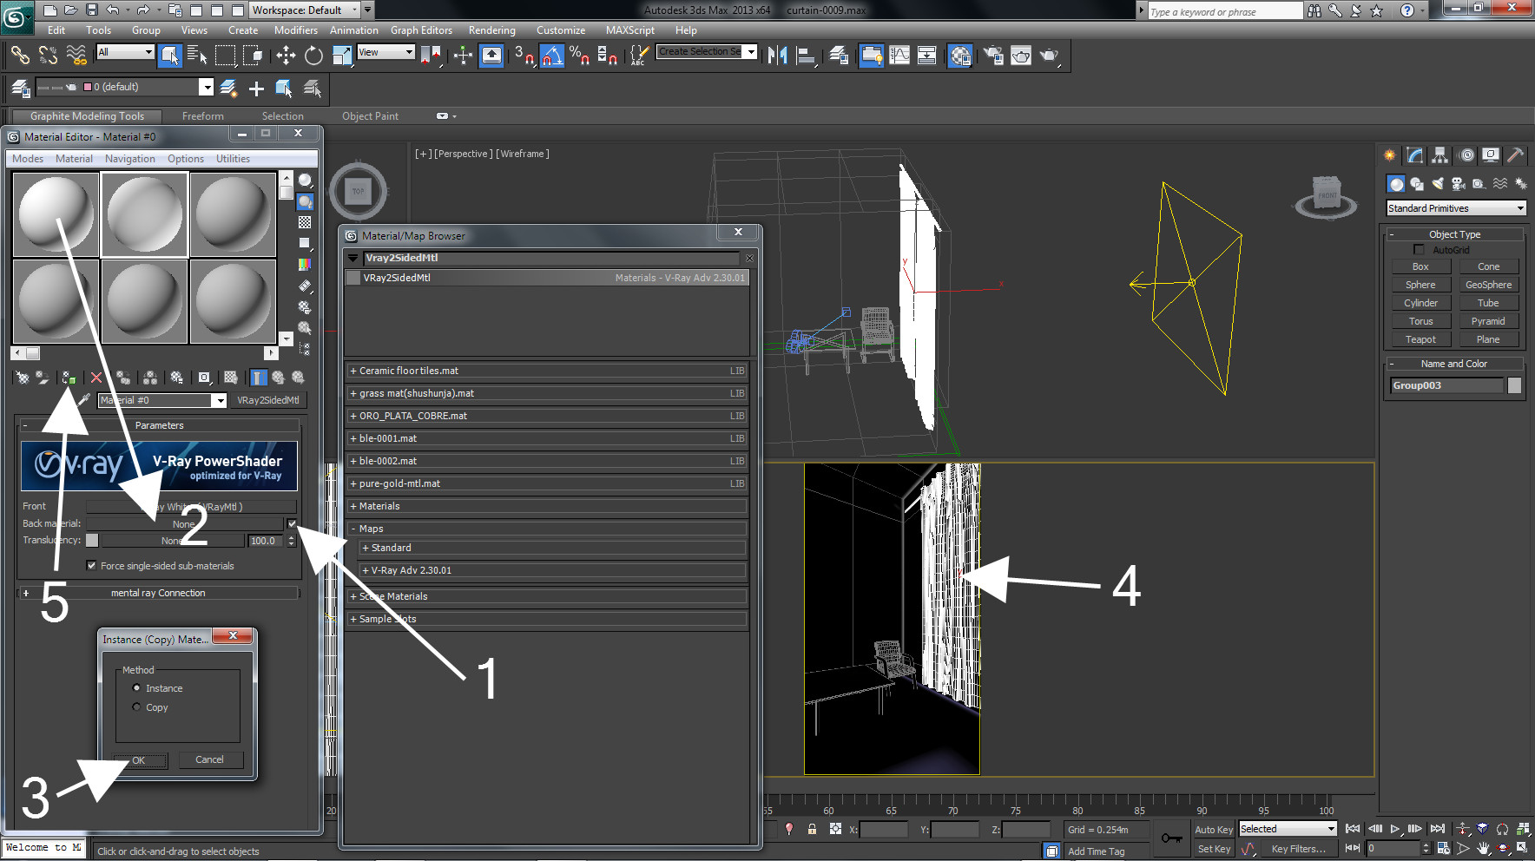Click Assign Material to Selection icon
1535x861 pixels.
tap(68, 378)
